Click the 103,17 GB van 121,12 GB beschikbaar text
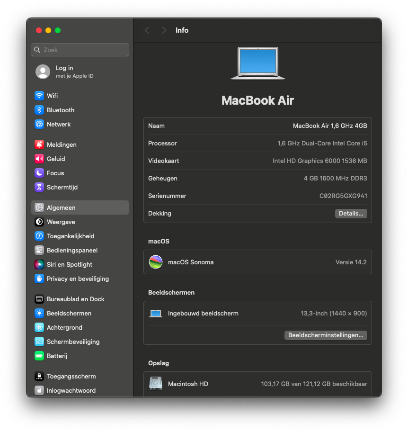Screen dimensions: 408x432 pos(314,384)
